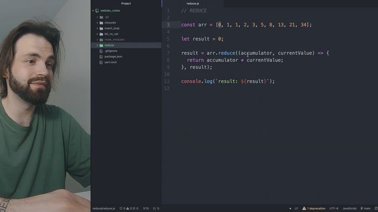Click the node_modules folder icon

(101, 39)
